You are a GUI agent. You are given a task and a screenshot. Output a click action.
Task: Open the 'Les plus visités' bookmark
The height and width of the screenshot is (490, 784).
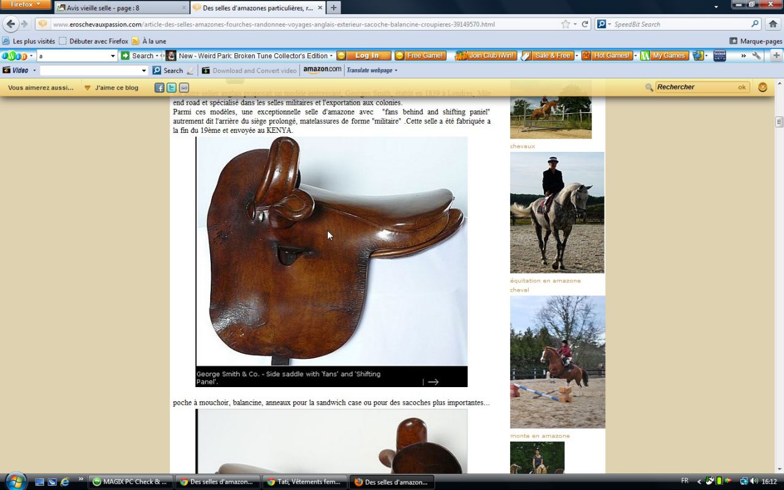tap(29, 41)
